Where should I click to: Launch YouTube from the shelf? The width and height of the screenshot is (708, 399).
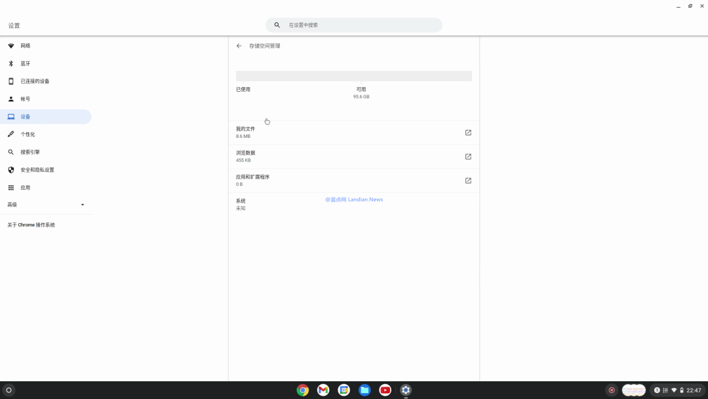(385, 390)
